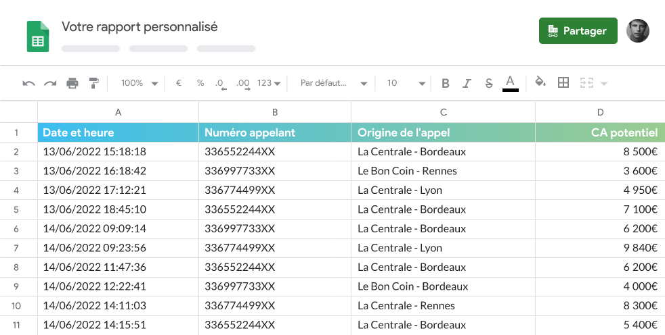Select the '8 300€' cell

(600, 306)
